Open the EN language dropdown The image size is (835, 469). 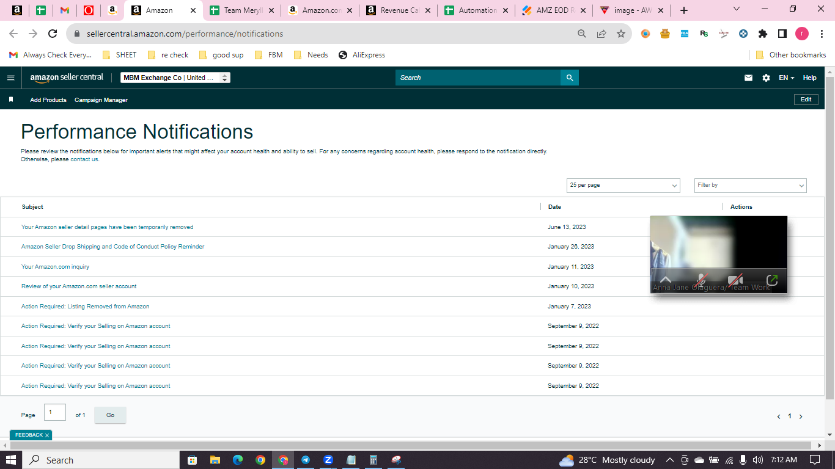click(786, 78)
